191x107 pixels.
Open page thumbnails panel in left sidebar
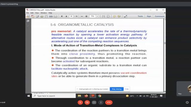[x=28, y=21]
